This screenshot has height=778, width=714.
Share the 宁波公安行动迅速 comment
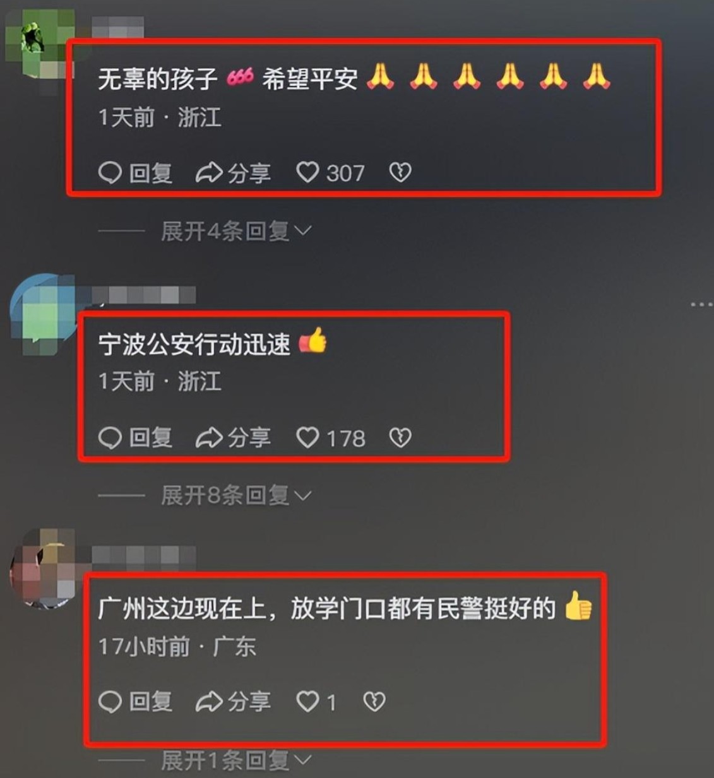[233, 437]
